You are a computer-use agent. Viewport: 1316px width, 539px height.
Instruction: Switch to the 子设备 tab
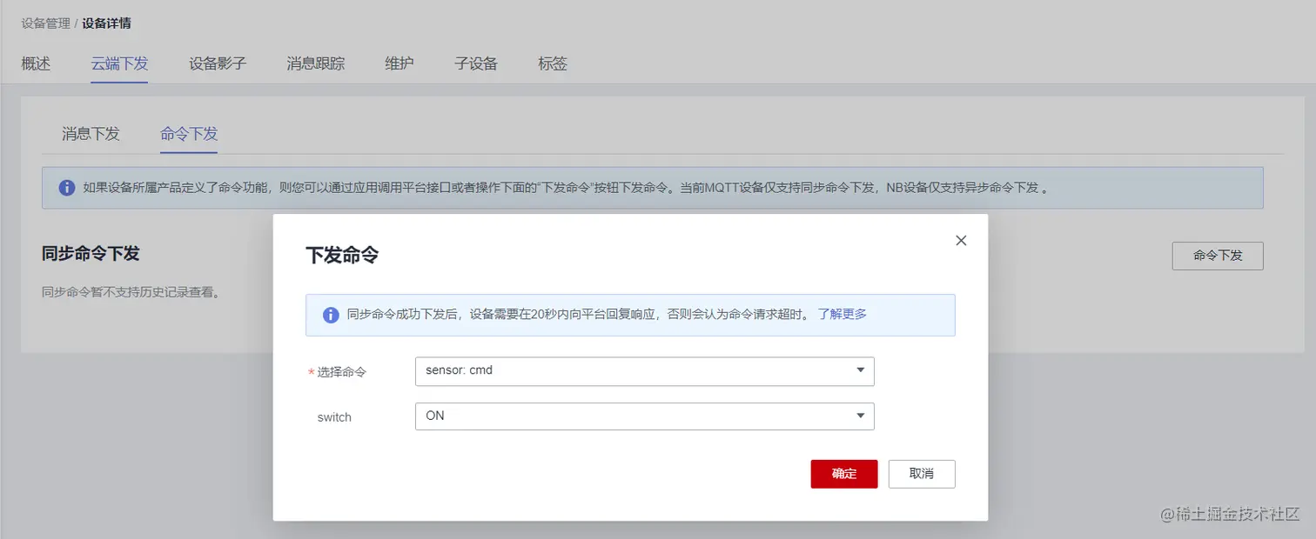(x=476, y=63)
